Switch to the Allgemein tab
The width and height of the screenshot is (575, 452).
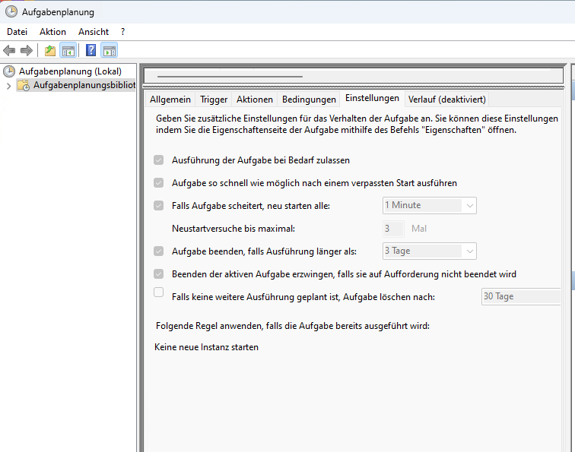pyautogui.click(x=170, y=100)
